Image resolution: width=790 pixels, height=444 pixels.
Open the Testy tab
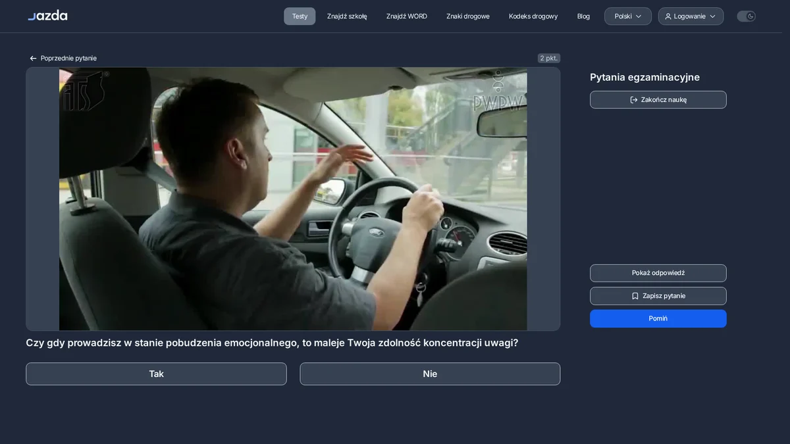pos(300,16)
